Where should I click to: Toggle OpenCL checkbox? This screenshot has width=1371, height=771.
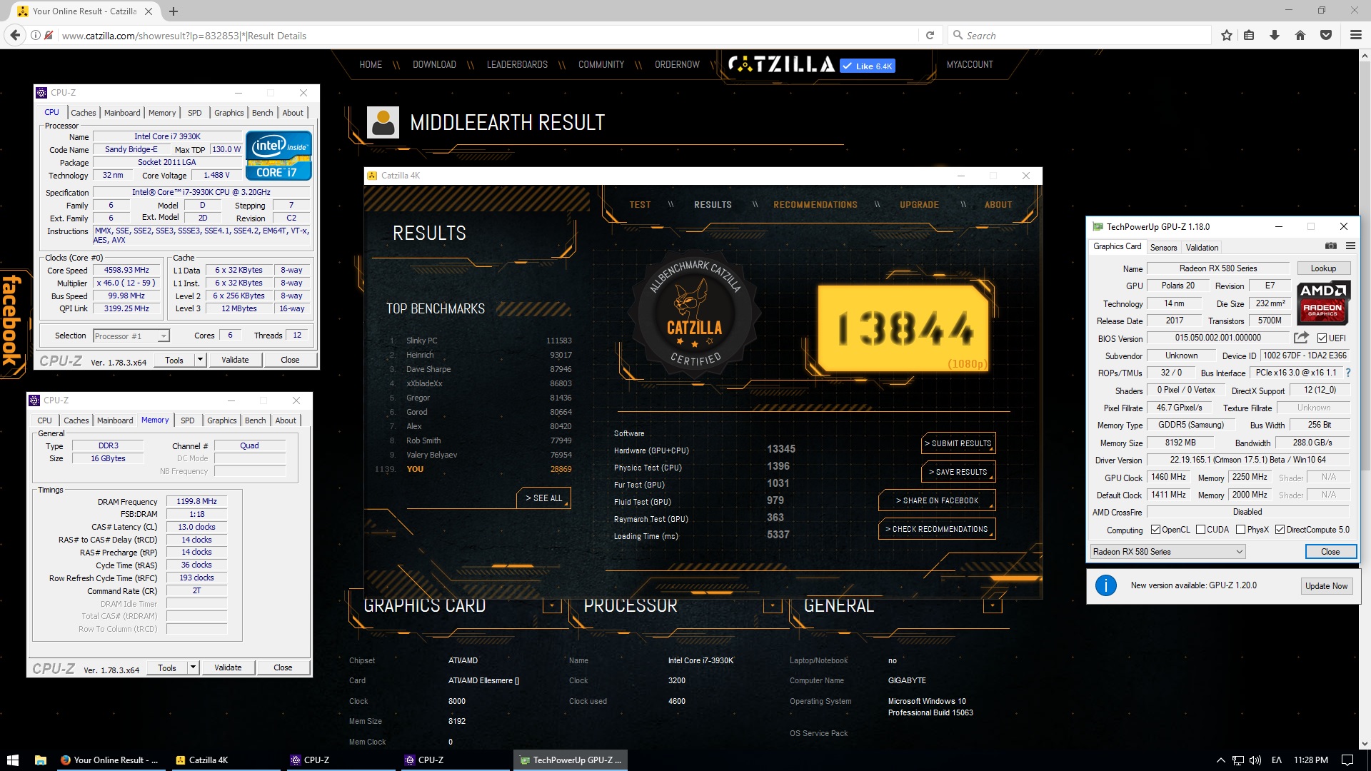[1155, 530]
